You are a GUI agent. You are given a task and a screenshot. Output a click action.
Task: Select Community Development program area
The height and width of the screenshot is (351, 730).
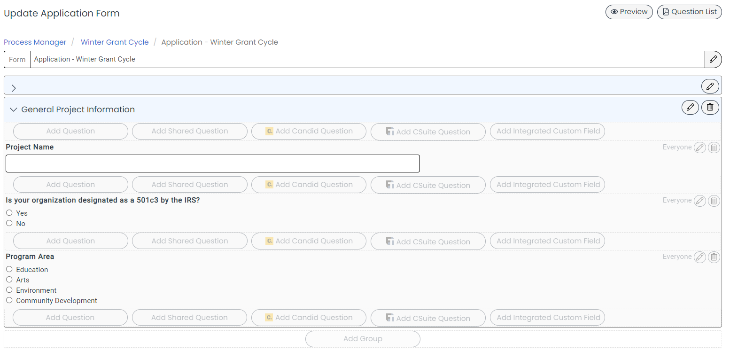[9, 300]
